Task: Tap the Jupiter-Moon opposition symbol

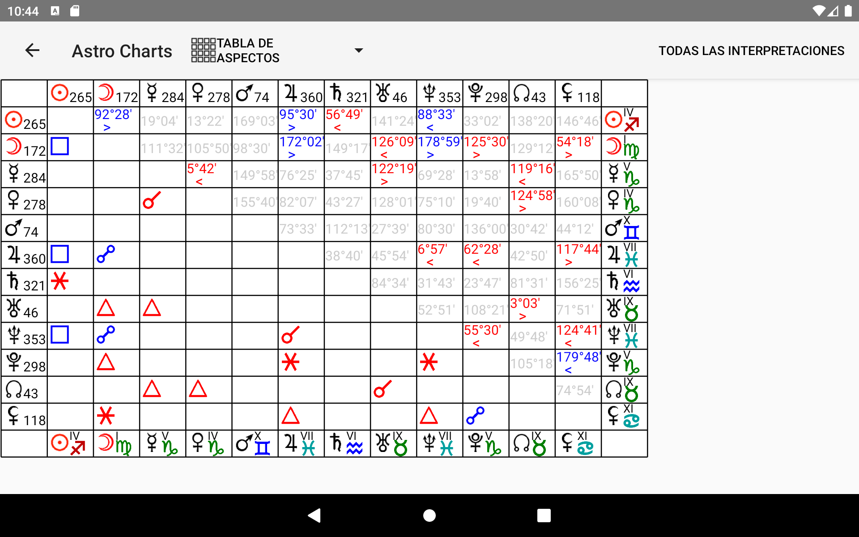Action: tap(106, 254)
